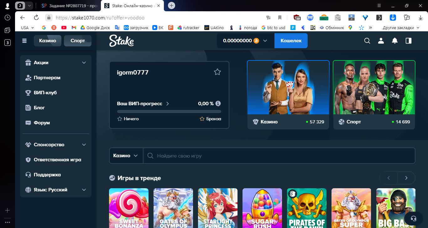
Task: Open btc to usd bookmark
Action: coord(273,28)
